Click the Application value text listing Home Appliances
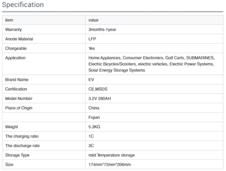Screen dimensions: 226x171 coord(151,64)
